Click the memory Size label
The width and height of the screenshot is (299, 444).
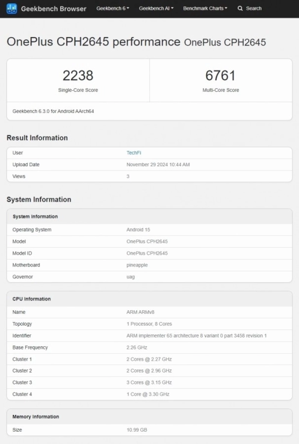[17, 430]
